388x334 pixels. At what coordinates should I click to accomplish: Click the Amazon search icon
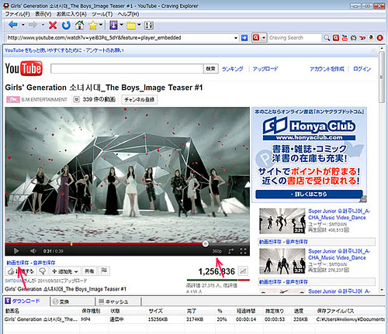(x=371, y=38)
